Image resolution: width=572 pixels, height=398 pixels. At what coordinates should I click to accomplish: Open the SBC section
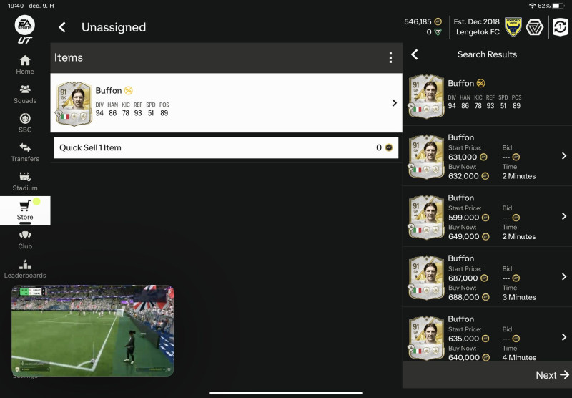click(25, 123)
